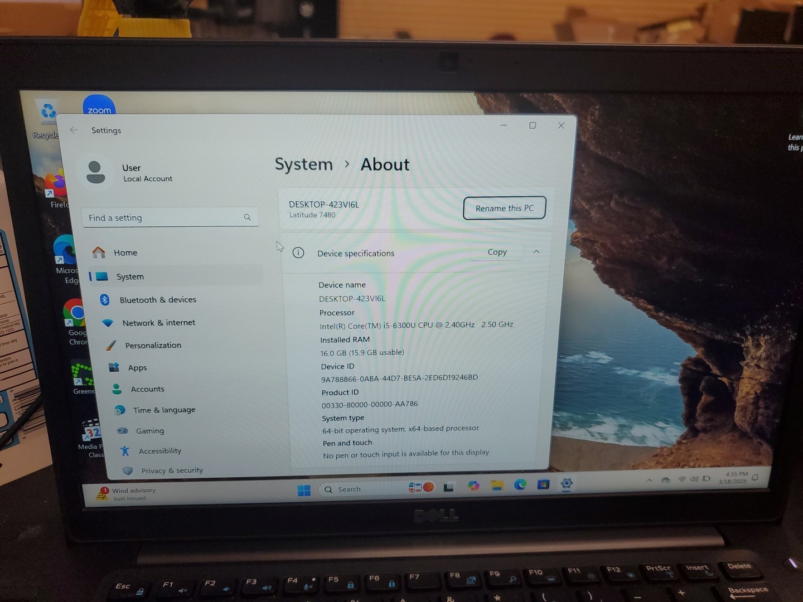This screenshot has width=803, height=602.
Task: Open the Media Player Classic desktop shortcut
Action: (x=91, y=438)
